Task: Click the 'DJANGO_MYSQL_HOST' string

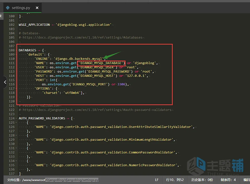Action: pyautogui.click(x=97, y=76)
